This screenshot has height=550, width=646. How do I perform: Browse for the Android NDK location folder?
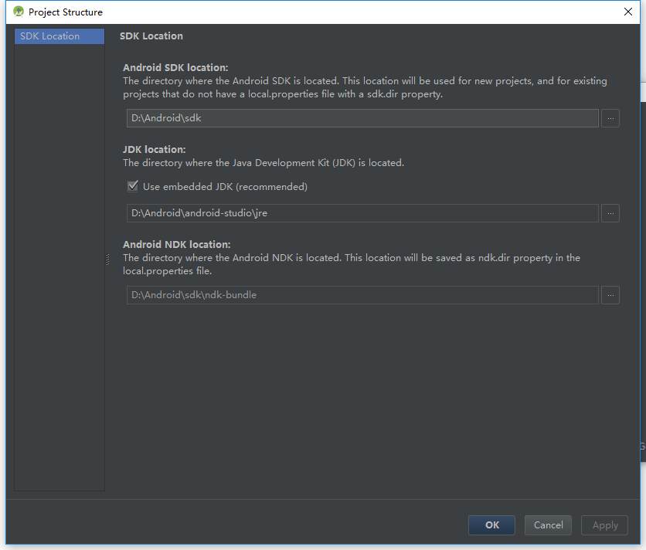point(610,295)
